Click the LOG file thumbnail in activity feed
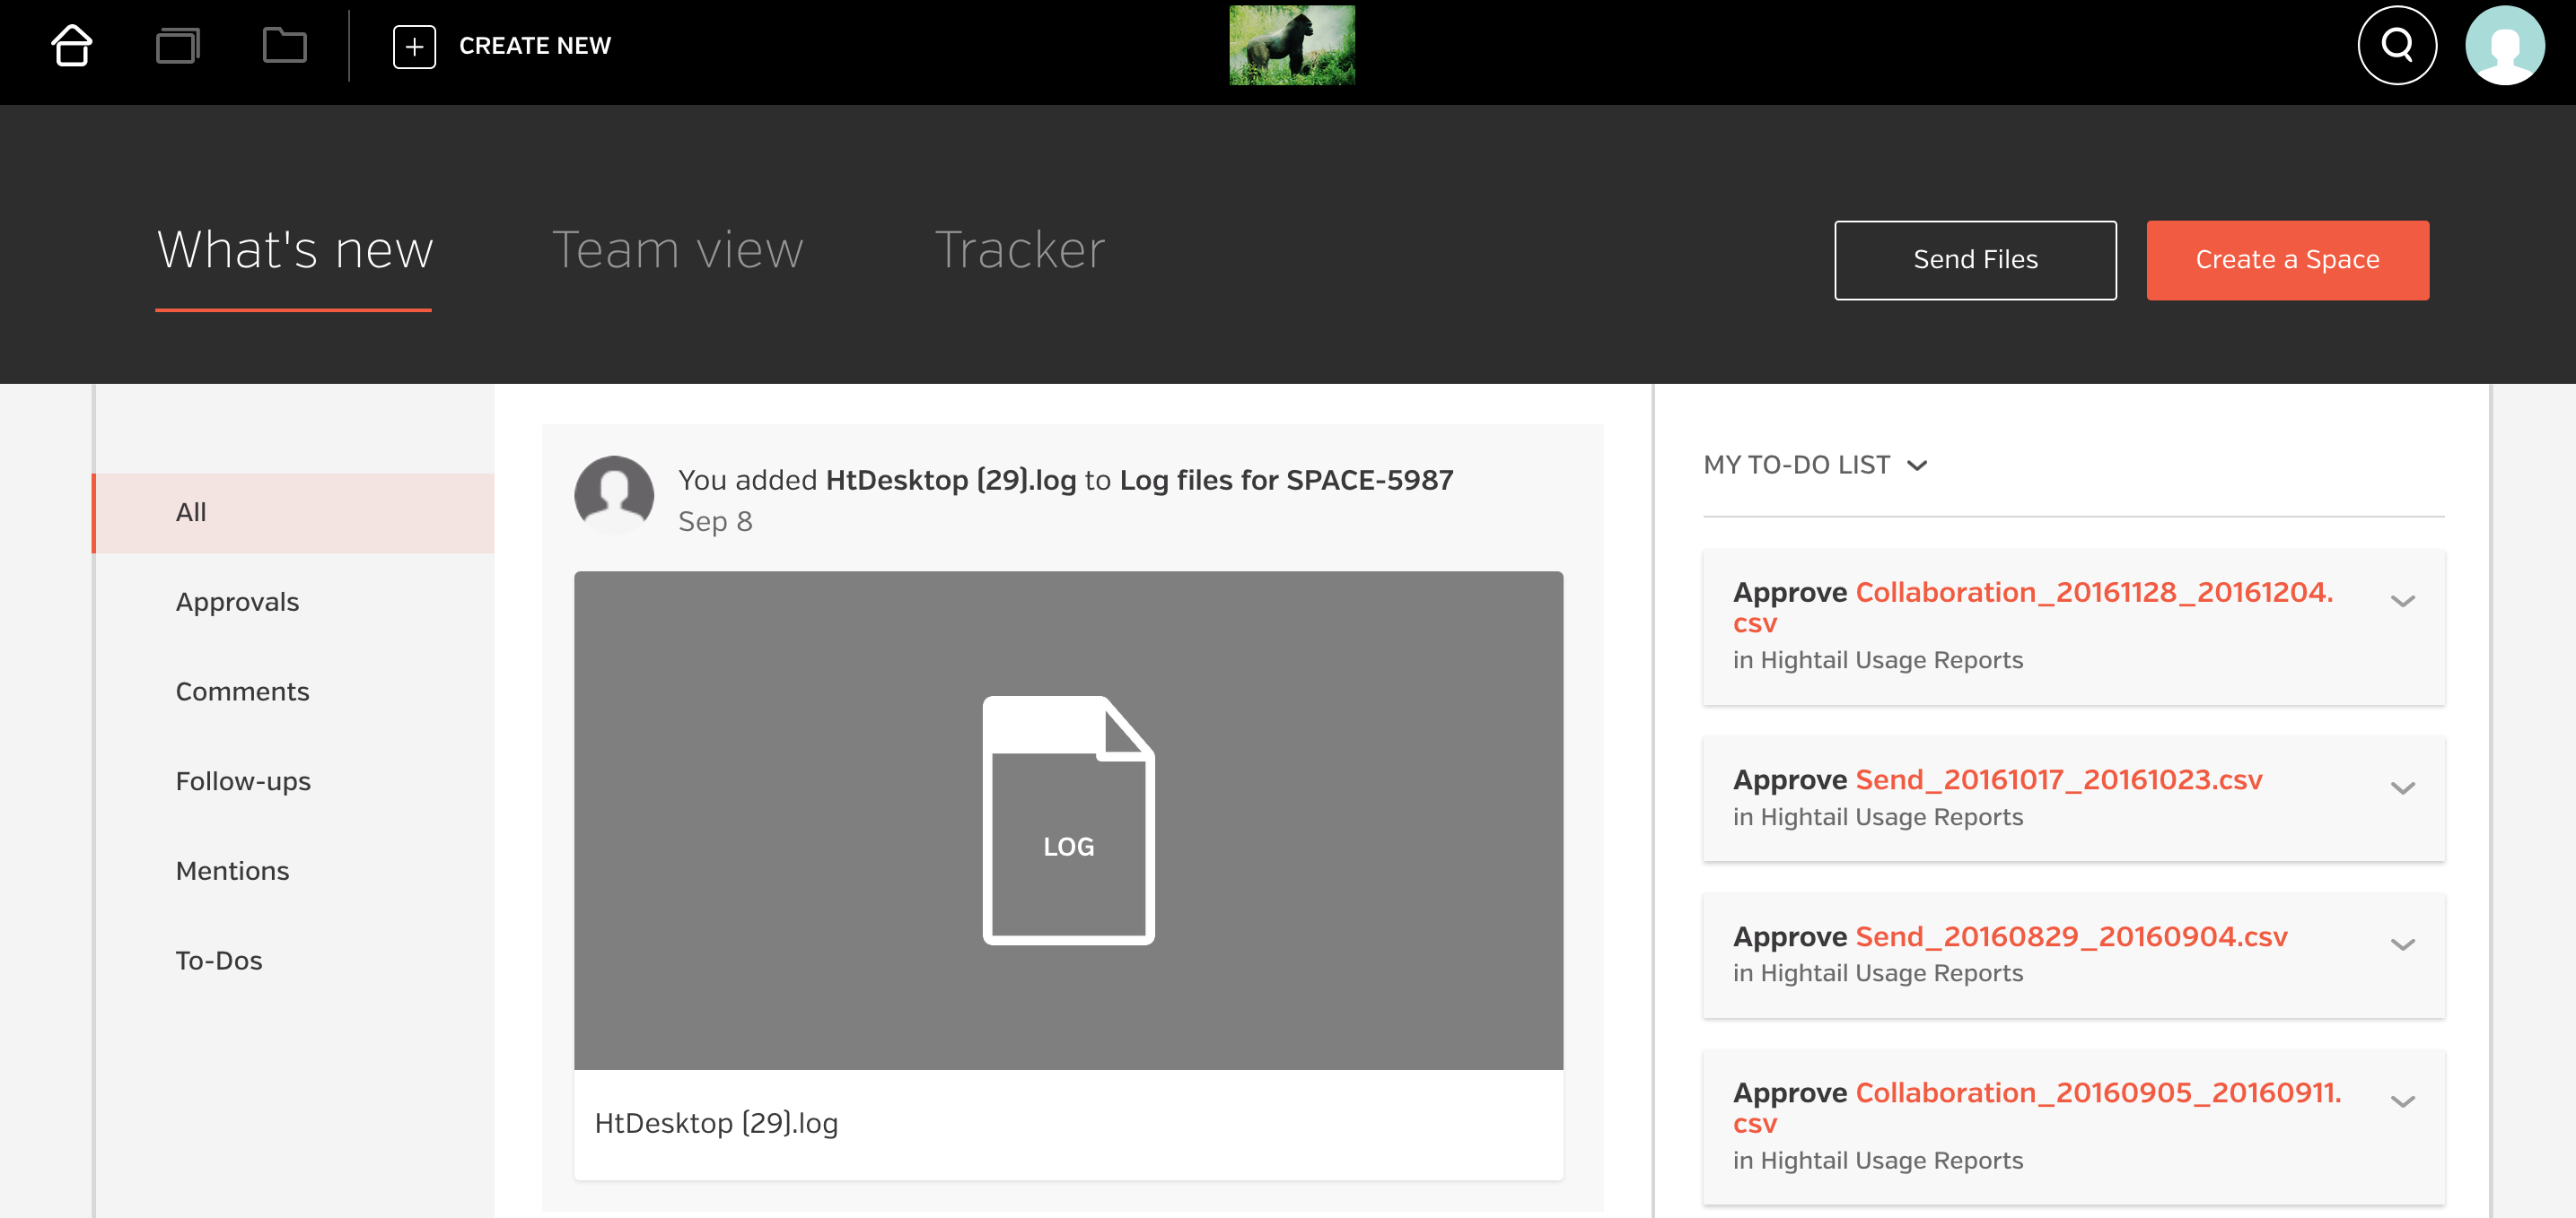The image size is (2576, 1218). click(x=1070, y=821)
